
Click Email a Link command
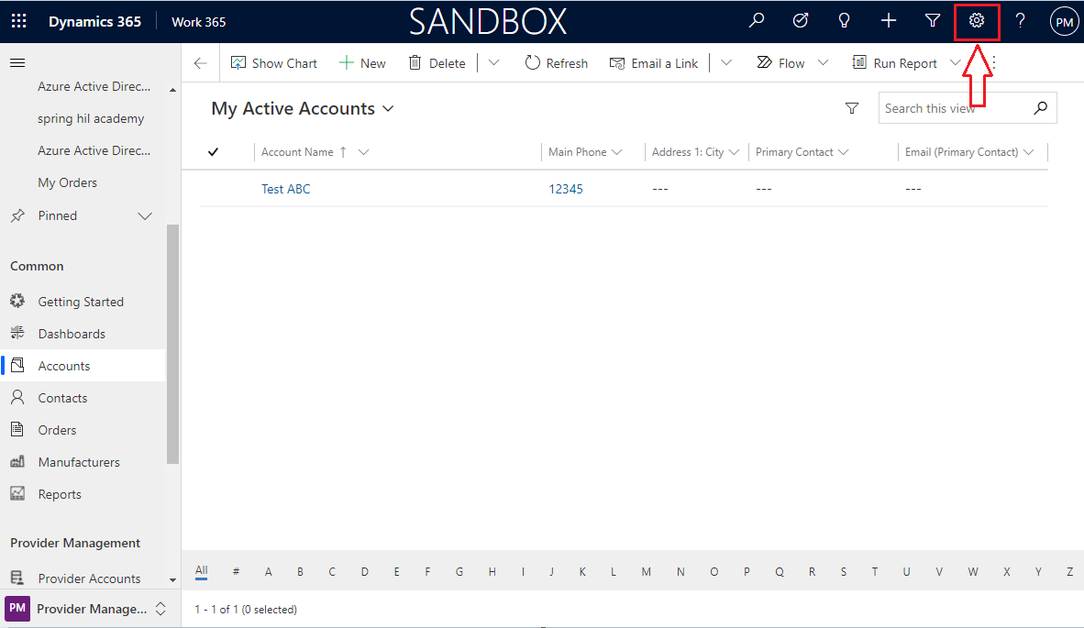click(653, 63)
